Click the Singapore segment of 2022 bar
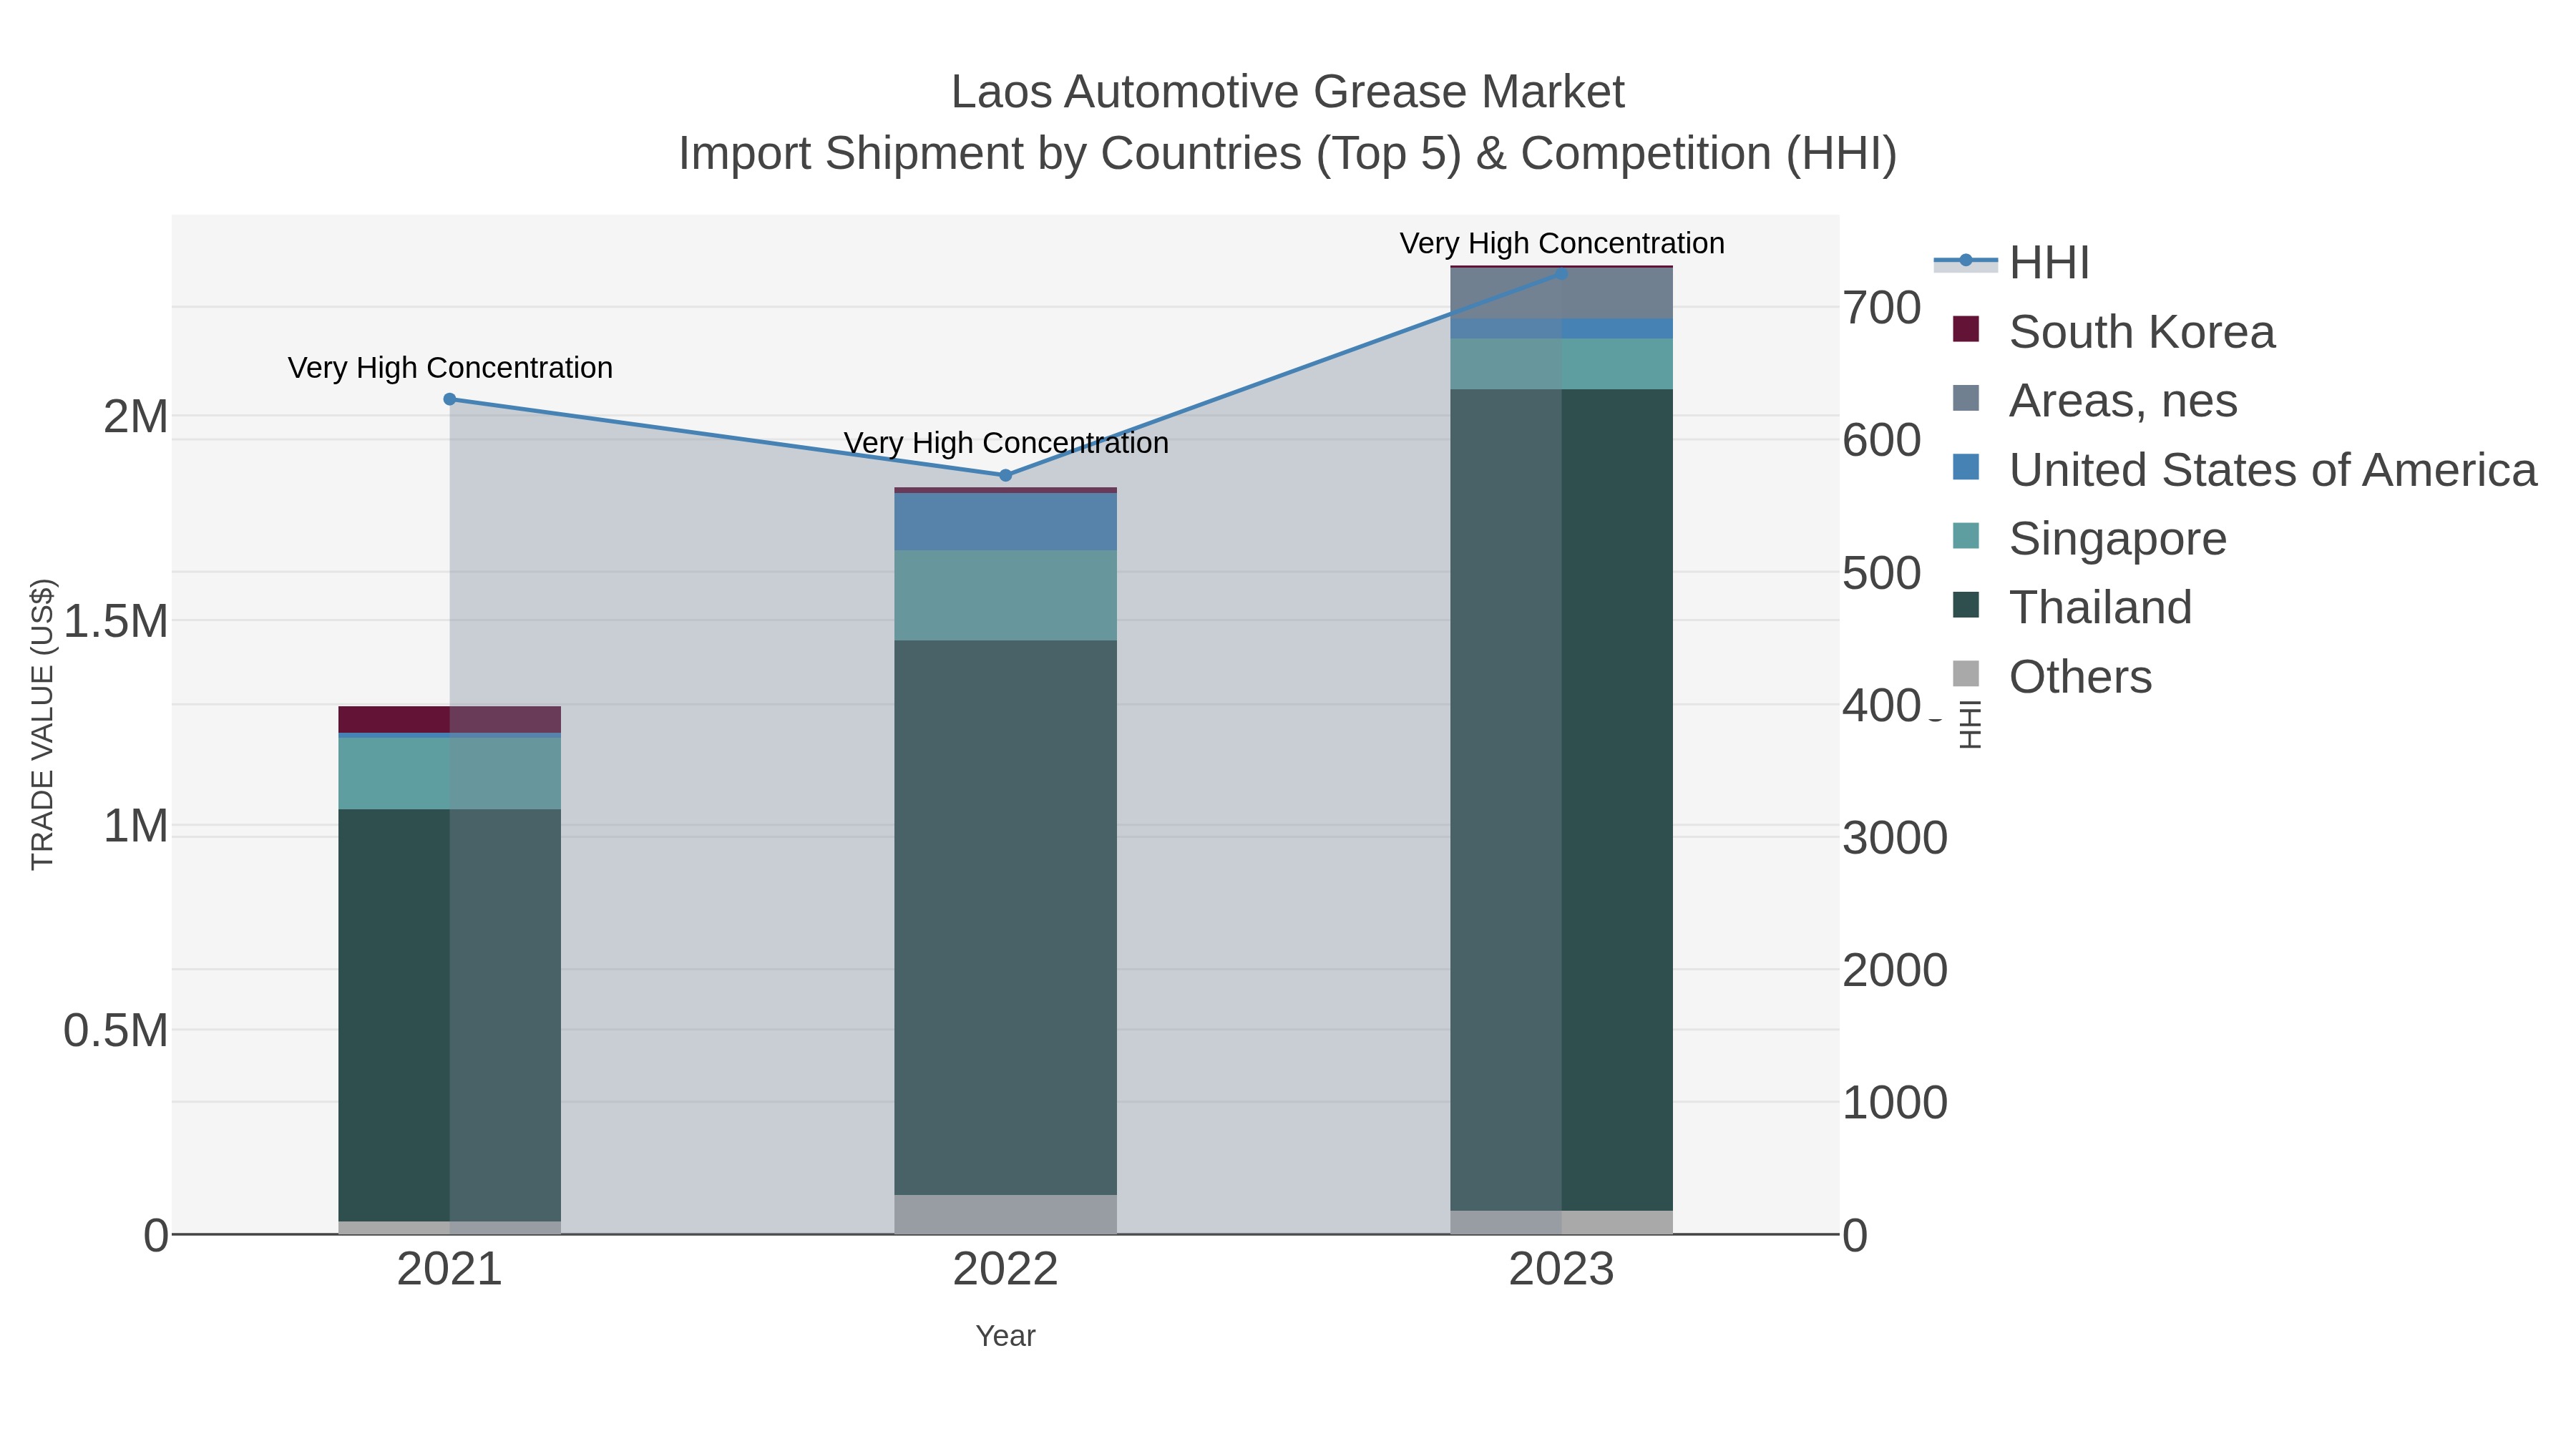 [x=1006, y=596]
